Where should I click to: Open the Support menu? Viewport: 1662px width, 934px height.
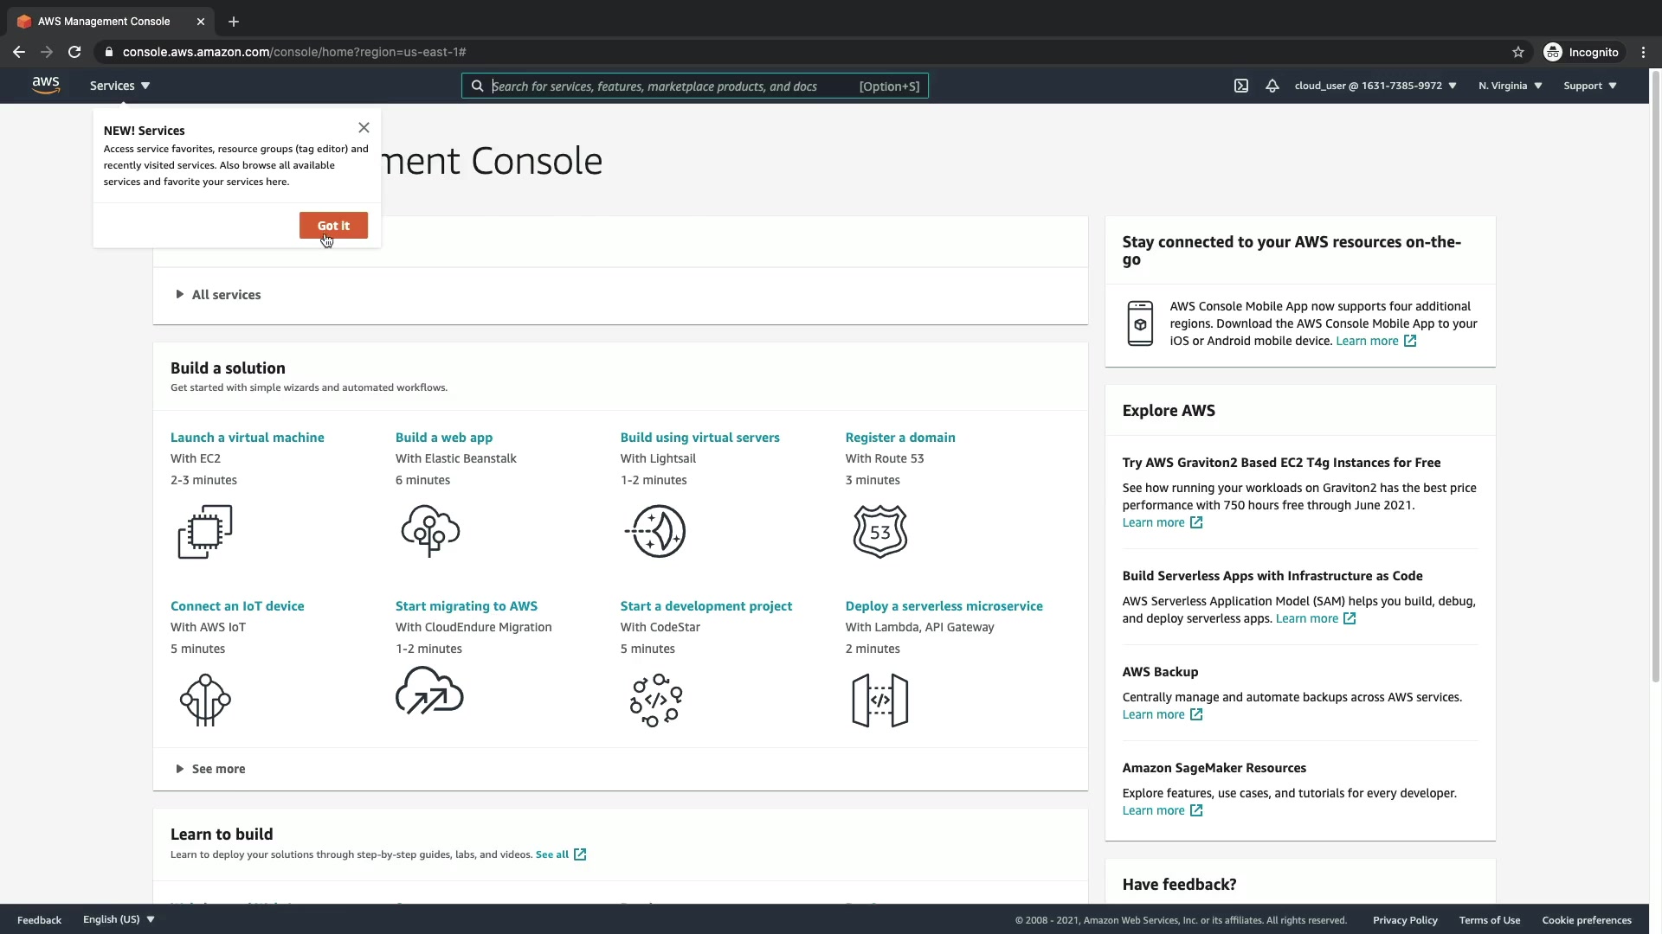tap(1589, 86)
